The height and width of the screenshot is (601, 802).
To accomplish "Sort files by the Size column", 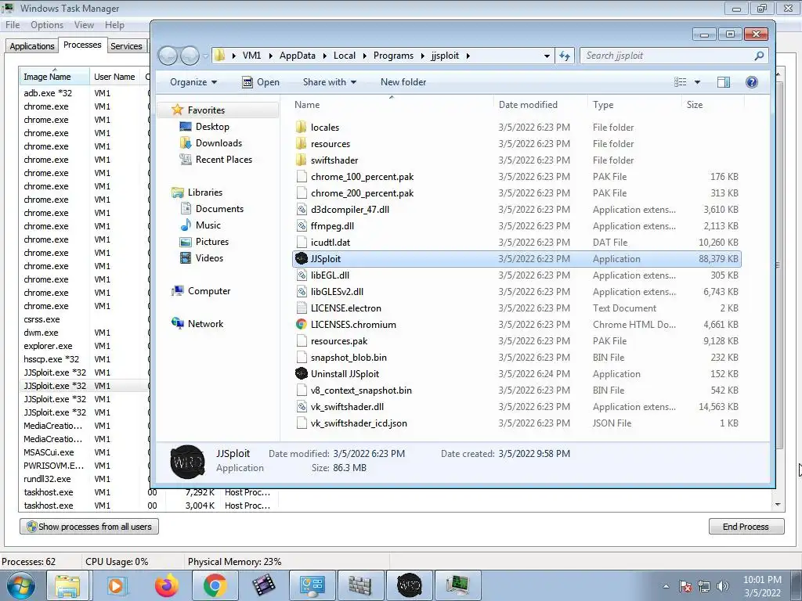I will coord(695,104).
